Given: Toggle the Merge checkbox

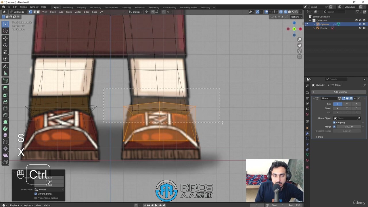Looking at the screenshot, I should coord(334,126).
